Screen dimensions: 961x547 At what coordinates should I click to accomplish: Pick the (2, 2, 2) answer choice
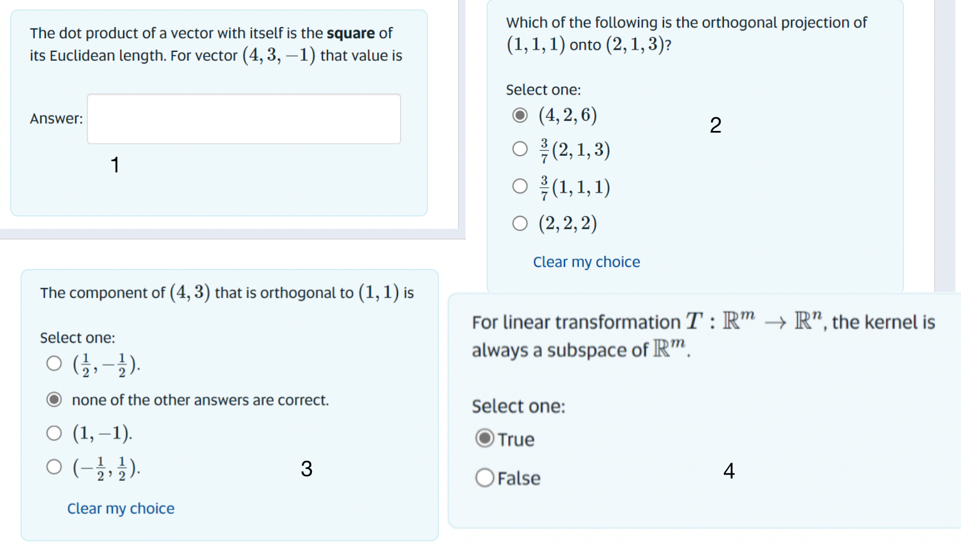click(520, 223)
